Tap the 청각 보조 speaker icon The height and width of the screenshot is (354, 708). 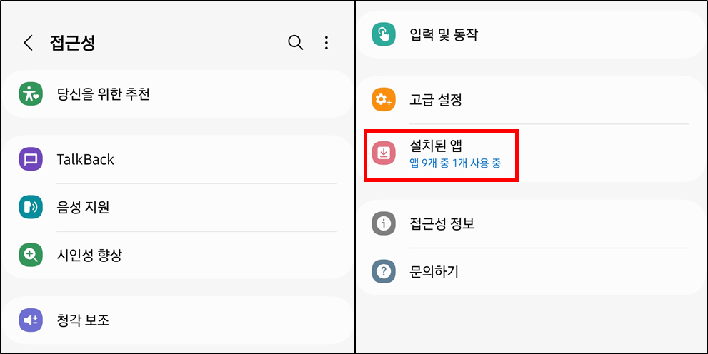[31, 320]
